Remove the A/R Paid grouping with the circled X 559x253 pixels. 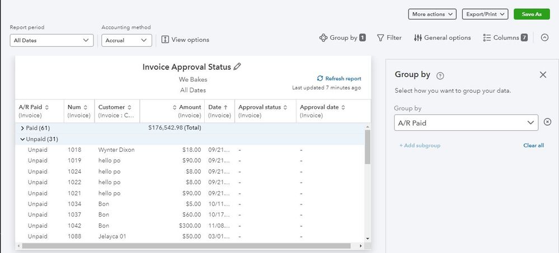point(547,123)
